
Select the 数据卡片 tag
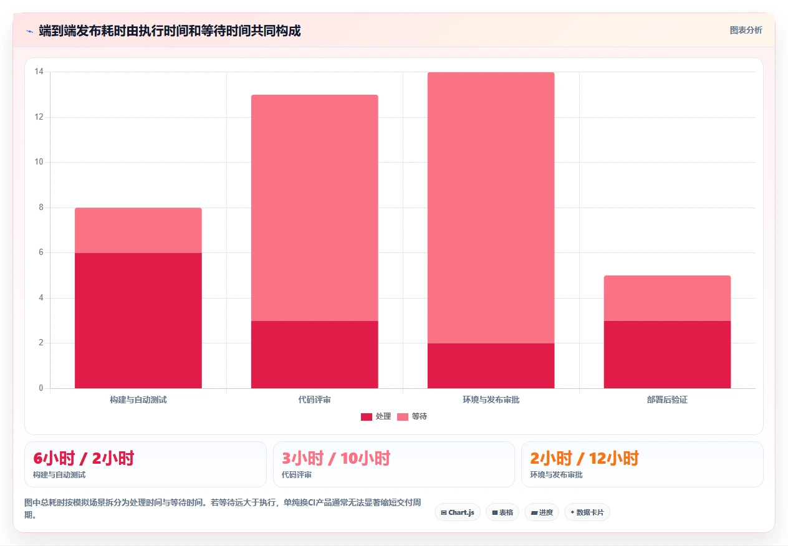(587, 512)
